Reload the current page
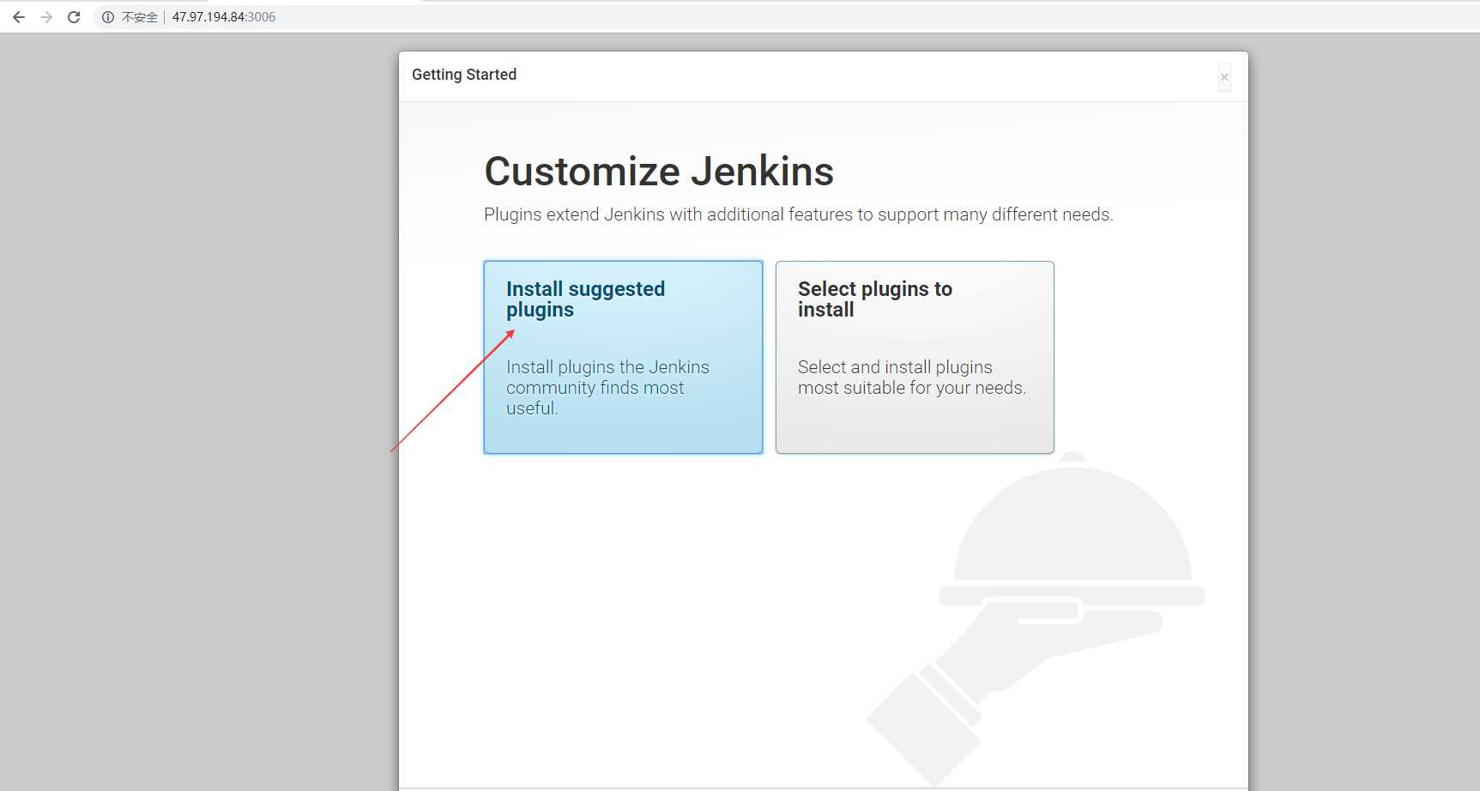The width and height of the screenshot is (1480, 791). click(74, 17)
